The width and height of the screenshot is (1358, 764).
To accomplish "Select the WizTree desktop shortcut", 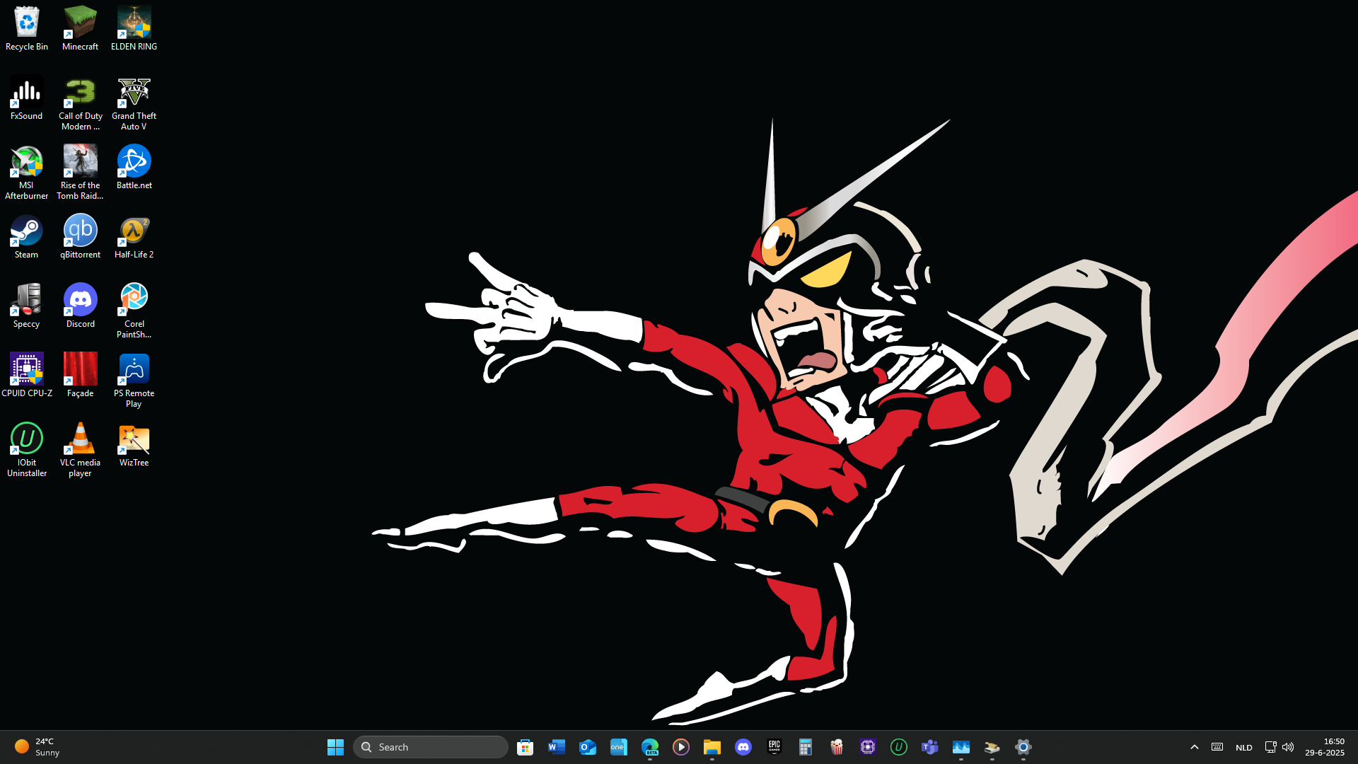I will click(x=134, y=445).
